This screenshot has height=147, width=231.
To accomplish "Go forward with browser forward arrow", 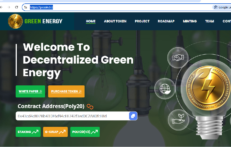I will tap(9, 7).
